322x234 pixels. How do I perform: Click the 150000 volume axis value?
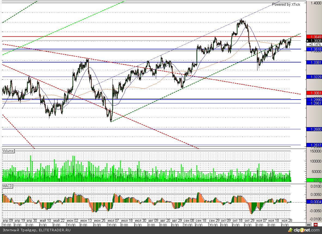point(316,151)
